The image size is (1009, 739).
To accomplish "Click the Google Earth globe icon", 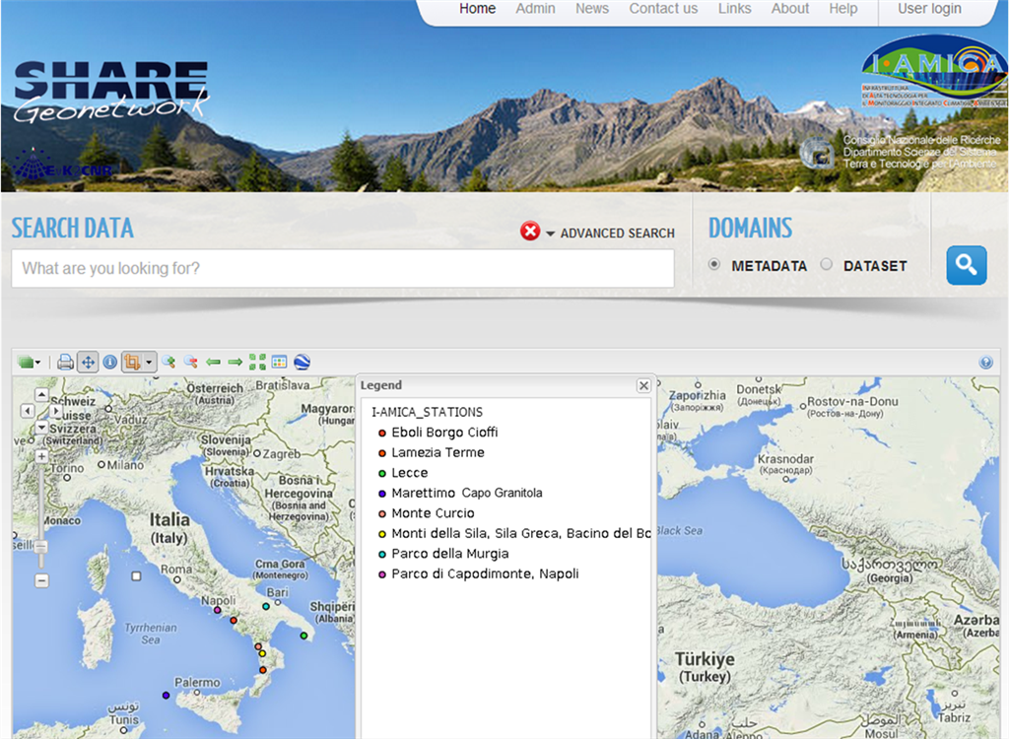I will pos(302,363).
